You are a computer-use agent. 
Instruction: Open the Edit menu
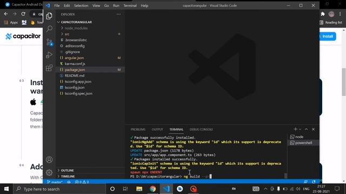(x=67, y=5)
